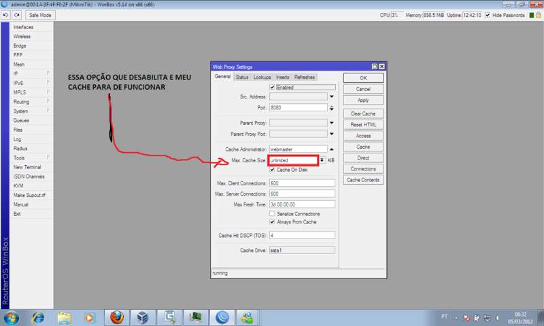Open Windows Start button
The image size is (544, 326).
coord(12,318)
